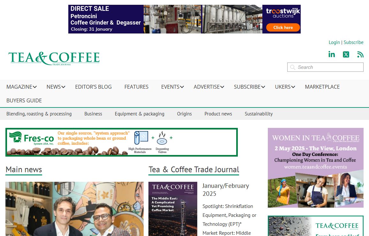The image size is (369, 236).
Task: Click the Troostwijk auctions logo
Action: coord(283,13)
